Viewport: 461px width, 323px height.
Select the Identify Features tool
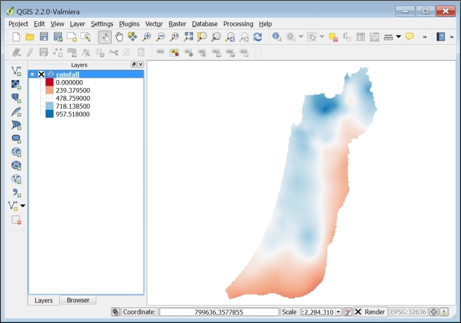(x=277, y=37)
